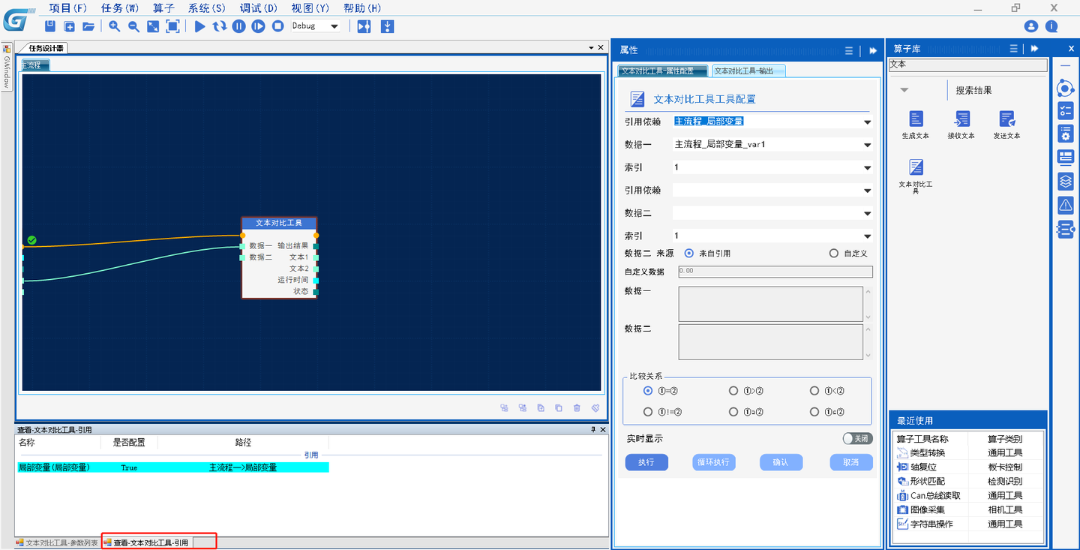Select the ①<② comparison radio button

(x=814, y=391)
